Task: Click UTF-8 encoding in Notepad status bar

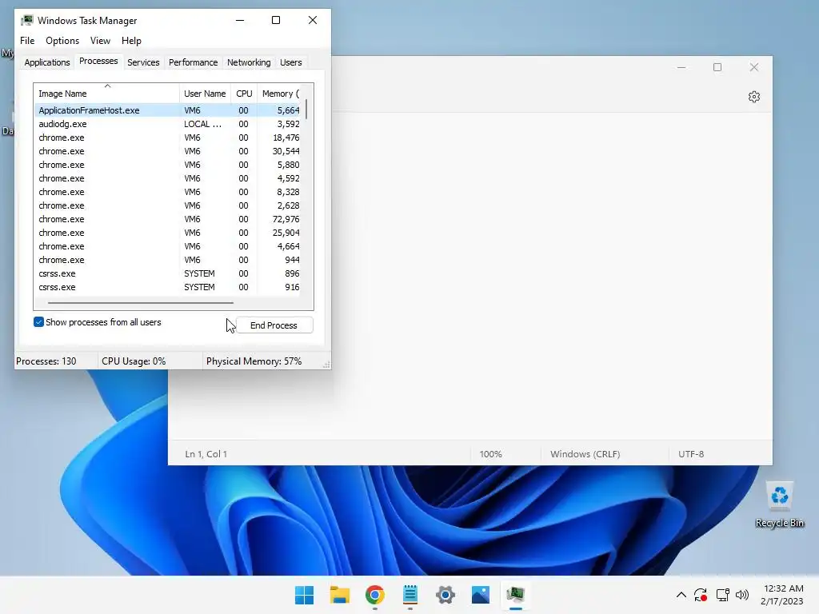Action: coord(691,454)
